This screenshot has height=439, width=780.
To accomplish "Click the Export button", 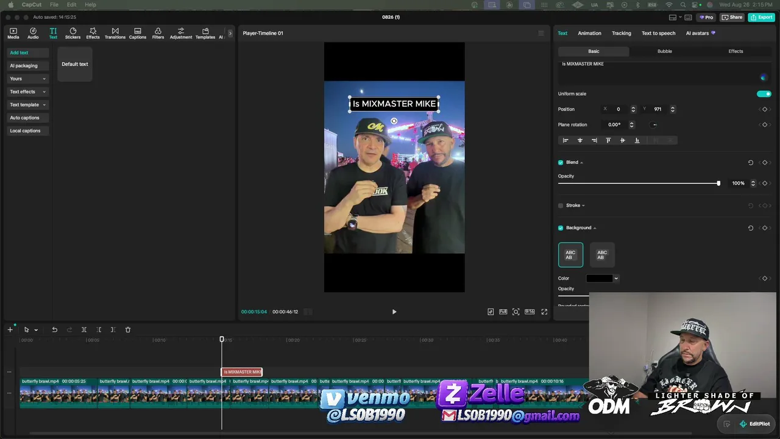I will pyautogui.click(x=762, y=17).
